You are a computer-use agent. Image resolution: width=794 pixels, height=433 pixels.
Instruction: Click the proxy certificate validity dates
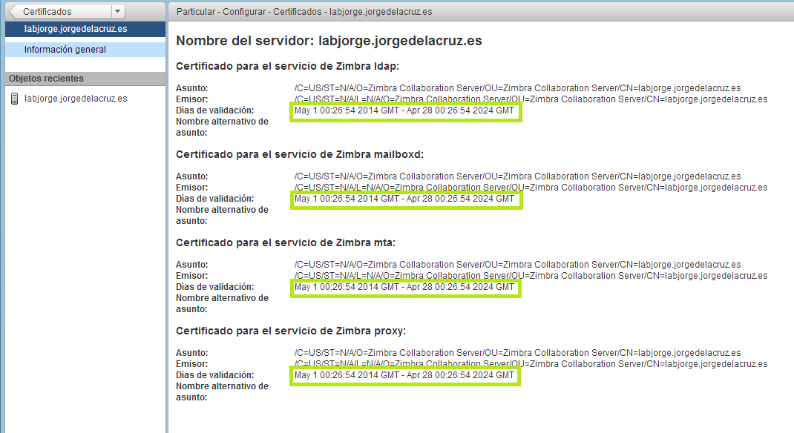click(x=404, y=375)
